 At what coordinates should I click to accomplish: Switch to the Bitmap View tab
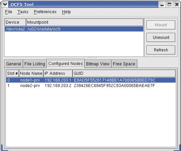pos(98,64)
